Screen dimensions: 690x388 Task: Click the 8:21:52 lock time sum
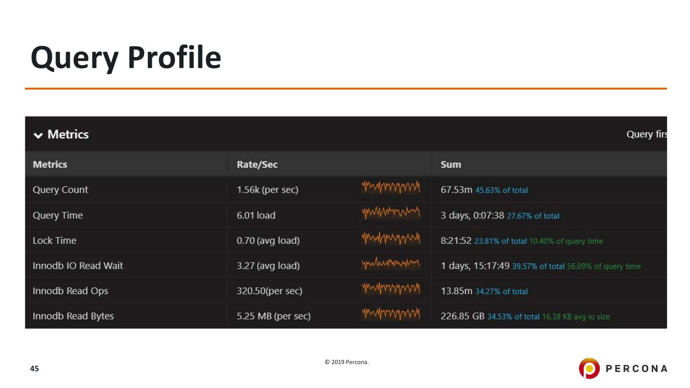456,240
